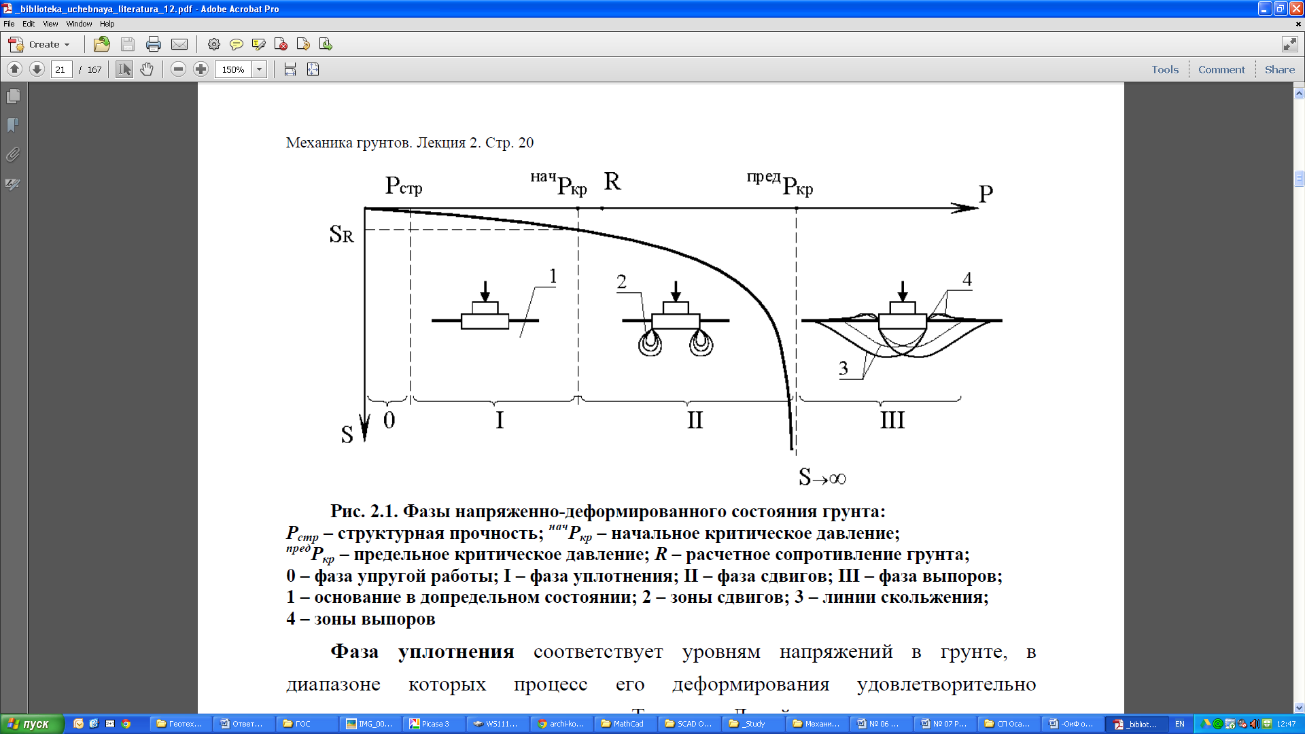The width and height of the screenshot is (1305, 734).
Task: Click the volume speaker tray icon
Action: coord(1255,724)
